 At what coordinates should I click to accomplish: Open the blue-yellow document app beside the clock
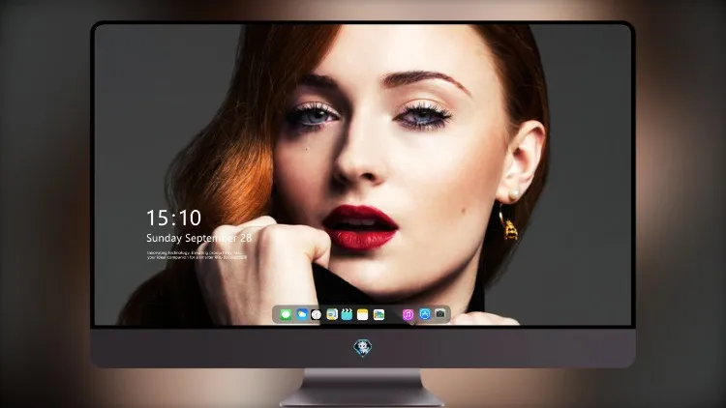coord(332,314)
